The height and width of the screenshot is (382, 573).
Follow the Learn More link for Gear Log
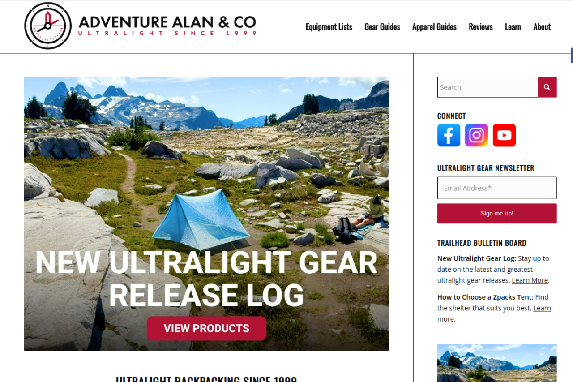530,280
